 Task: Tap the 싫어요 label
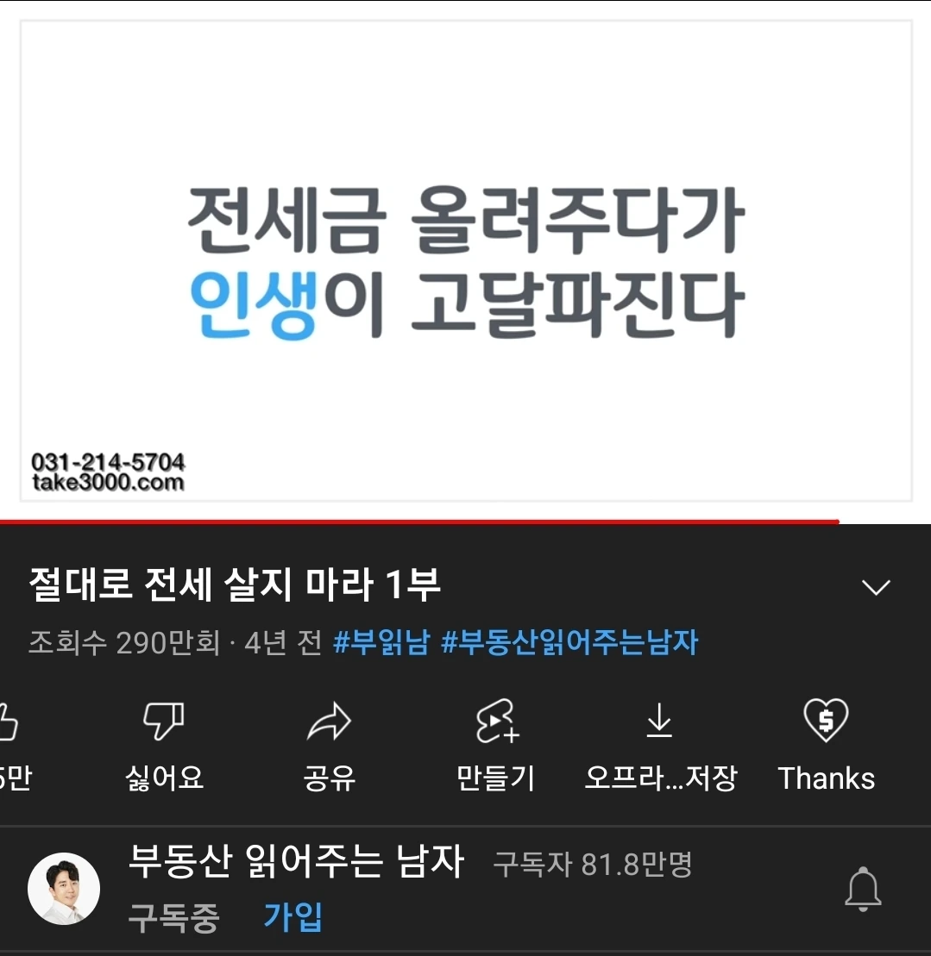(x=164, y=778)
